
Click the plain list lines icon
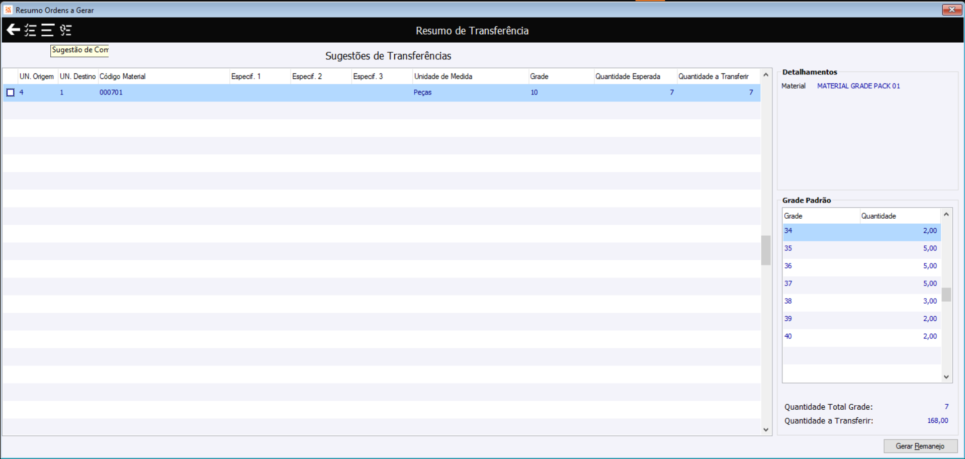point(47,30)
